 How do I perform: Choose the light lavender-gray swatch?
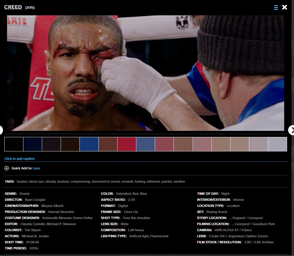(x=277, y=144)
